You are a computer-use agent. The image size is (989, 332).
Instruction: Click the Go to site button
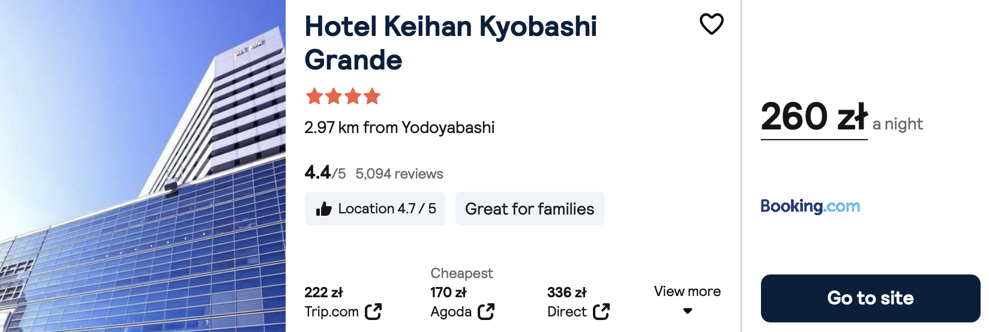pos(870,298)
